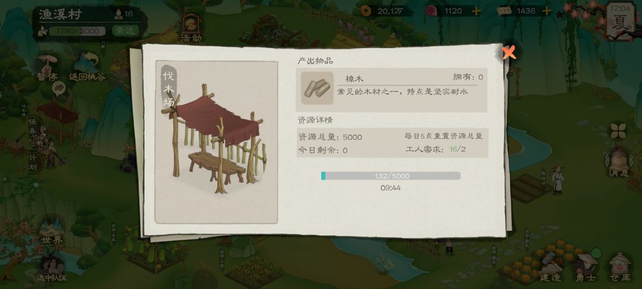Open the 建造 build menu icon
The width and height of the screenshot is (642, 289).
(550, 268)
